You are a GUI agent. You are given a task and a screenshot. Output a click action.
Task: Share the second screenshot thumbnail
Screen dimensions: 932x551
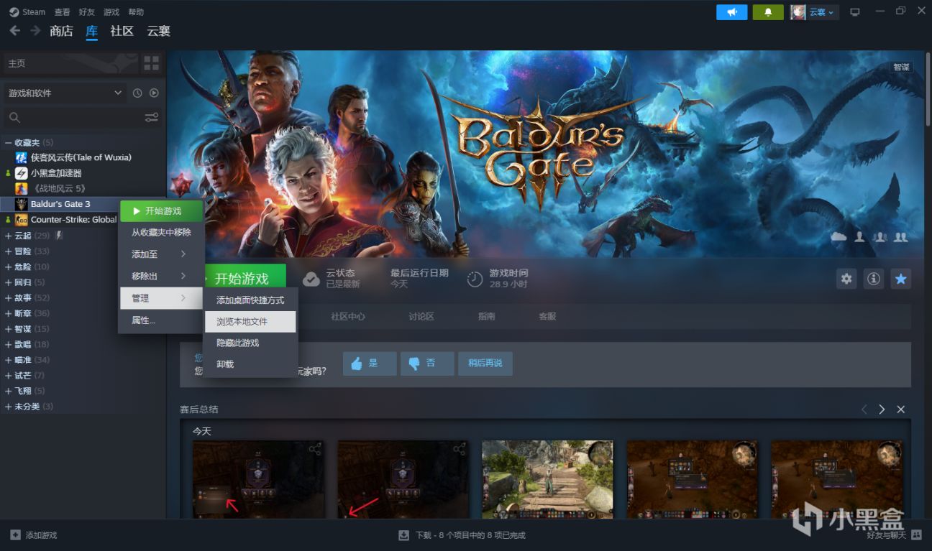coord(459,450)
